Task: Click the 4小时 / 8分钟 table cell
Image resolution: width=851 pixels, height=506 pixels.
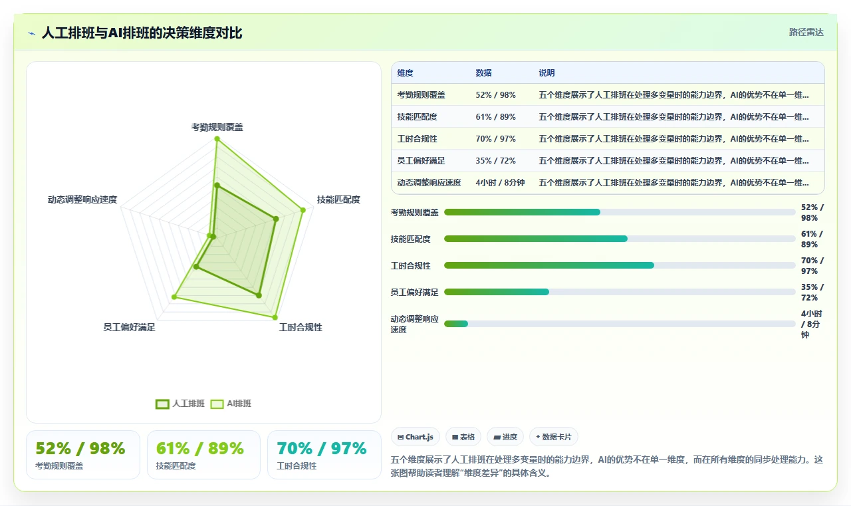Action: tap(500, 183)
